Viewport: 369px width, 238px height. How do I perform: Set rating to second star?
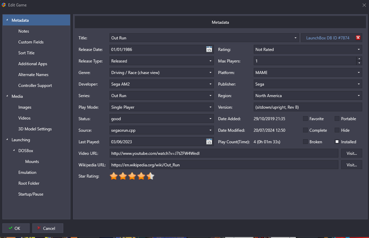click(x=123, y=176)
